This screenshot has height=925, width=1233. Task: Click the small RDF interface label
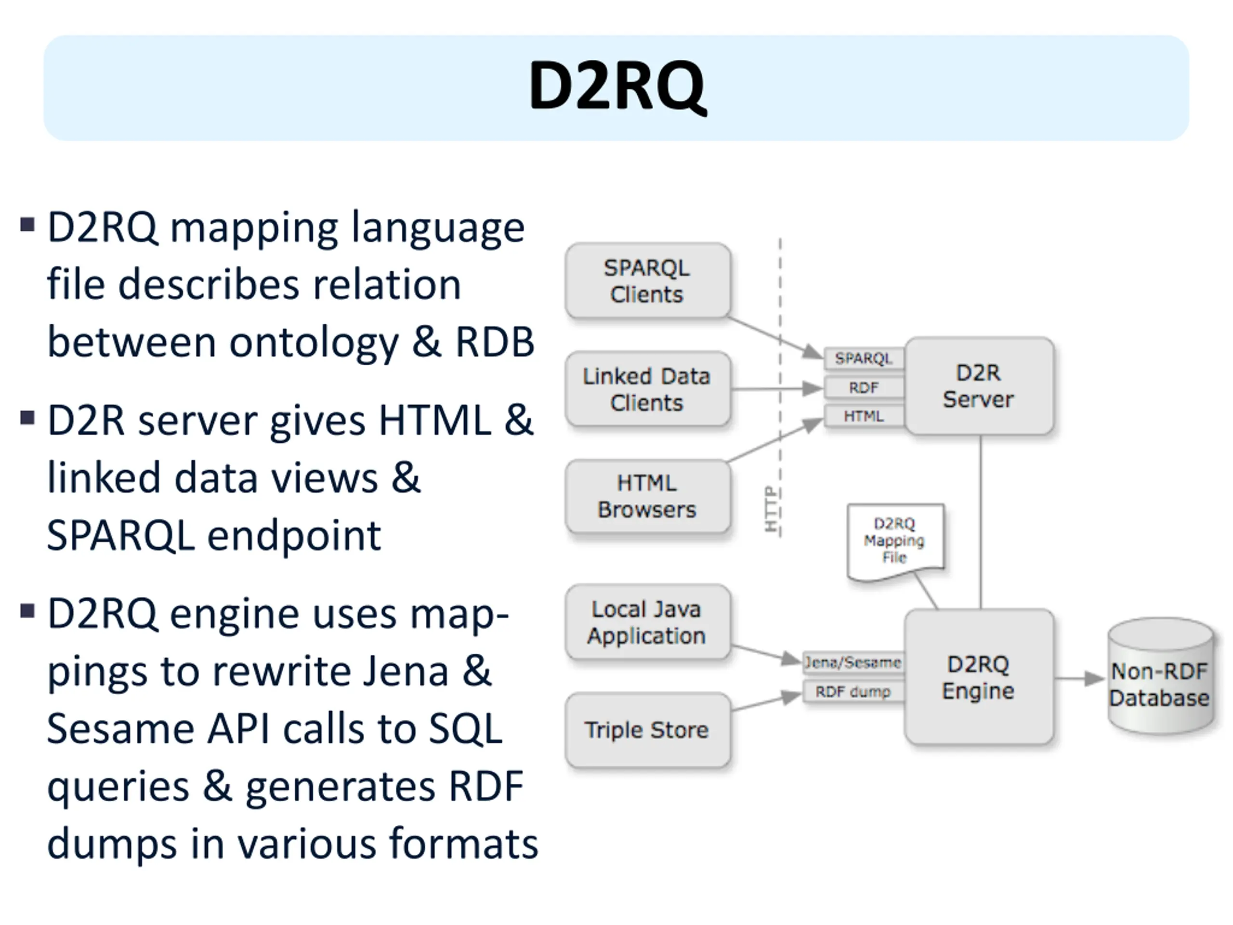(x=864, y=387)
